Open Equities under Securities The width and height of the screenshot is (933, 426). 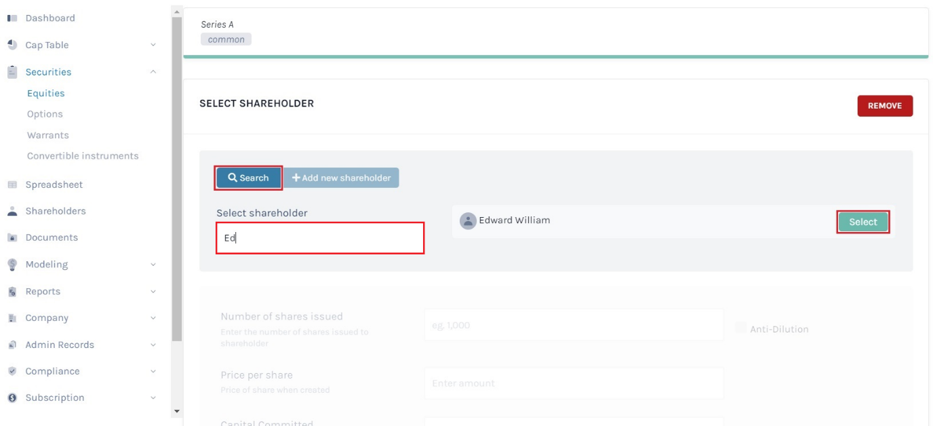(x=46, y=94)
